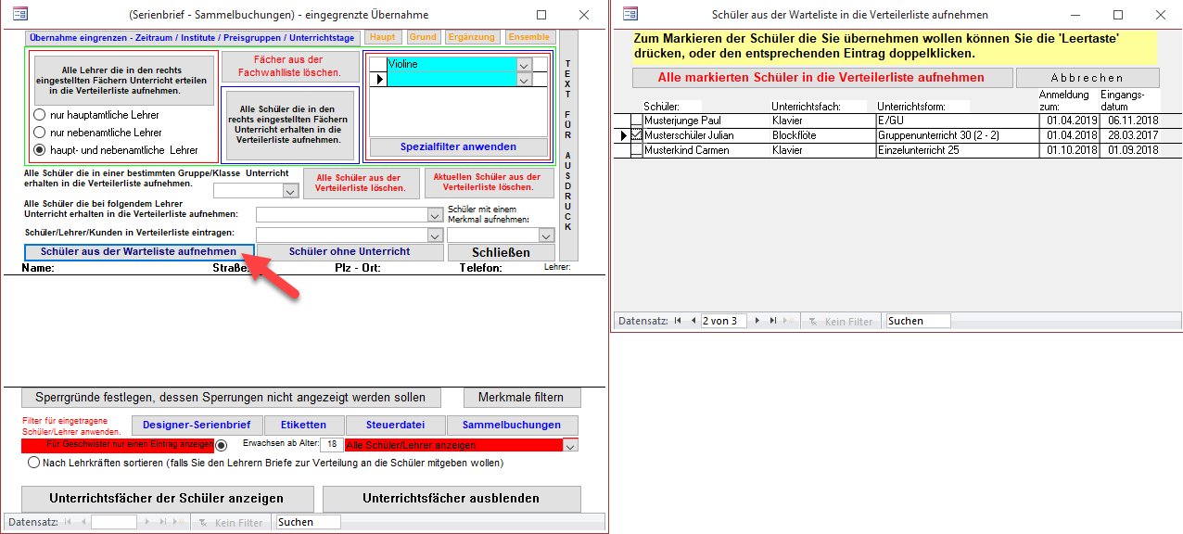Select 'nur hauptamtliche Lehrer' radio option

tap(40, 115)
